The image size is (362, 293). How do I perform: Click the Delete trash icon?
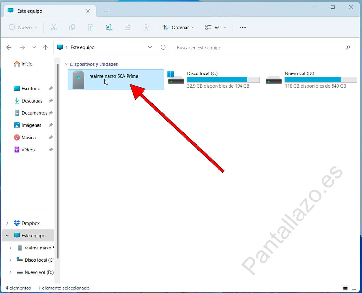(146, 27)
